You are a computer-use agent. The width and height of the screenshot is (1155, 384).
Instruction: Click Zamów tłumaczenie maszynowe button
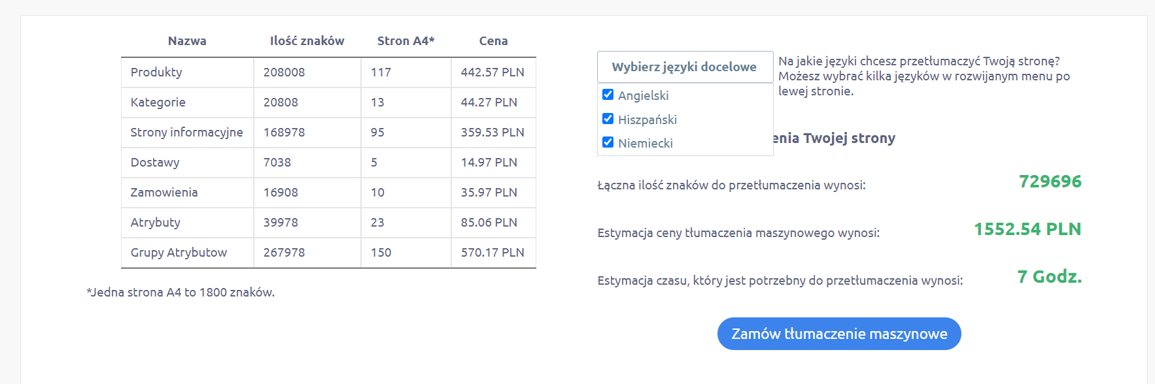click(x=839, y=334)
